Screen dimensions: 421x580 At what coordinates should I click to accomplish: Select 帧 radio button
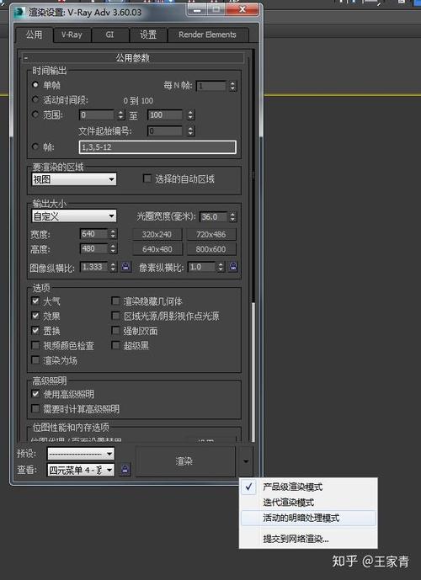(35, 146)
